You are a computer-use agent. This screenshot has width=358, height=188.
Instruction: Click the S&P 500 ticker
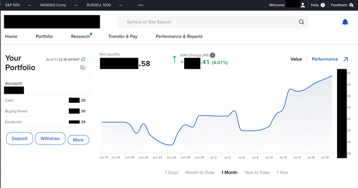(x=12, y=5)
